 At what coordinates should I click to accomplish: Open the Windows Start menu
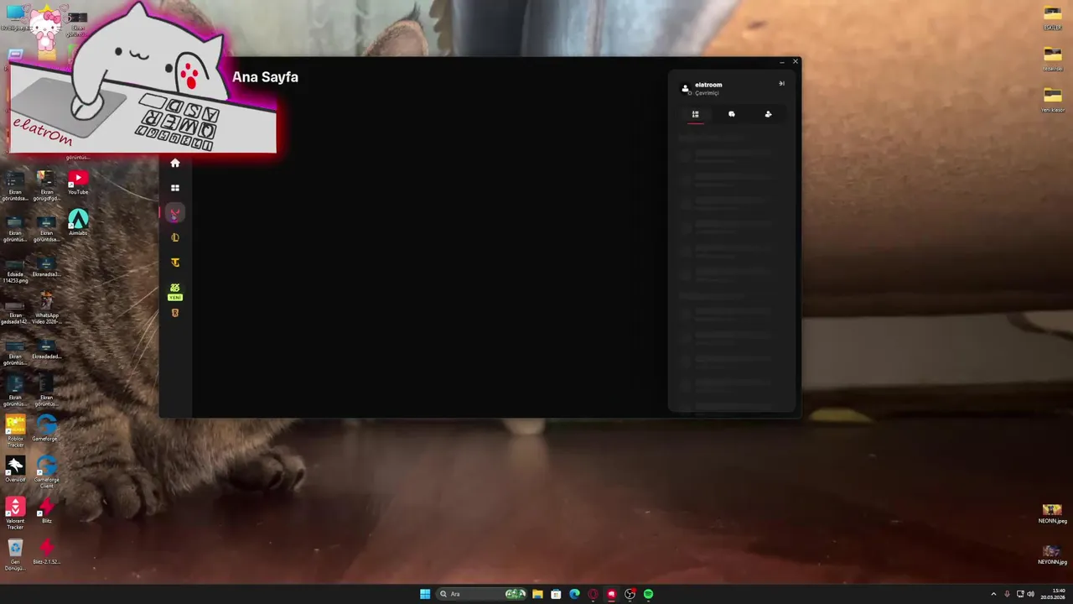tap(425, 594)
